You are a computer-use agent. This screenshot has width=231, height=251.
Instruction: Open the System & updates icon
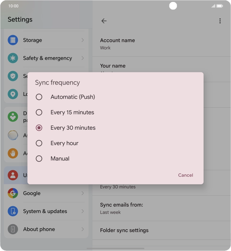click(13, 211)
